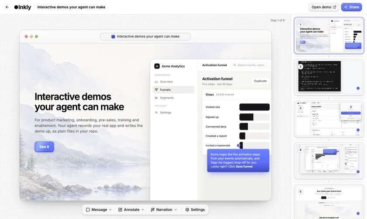Click the Share button
Viewport: 367px width, 219px height.
coord(351,7)
